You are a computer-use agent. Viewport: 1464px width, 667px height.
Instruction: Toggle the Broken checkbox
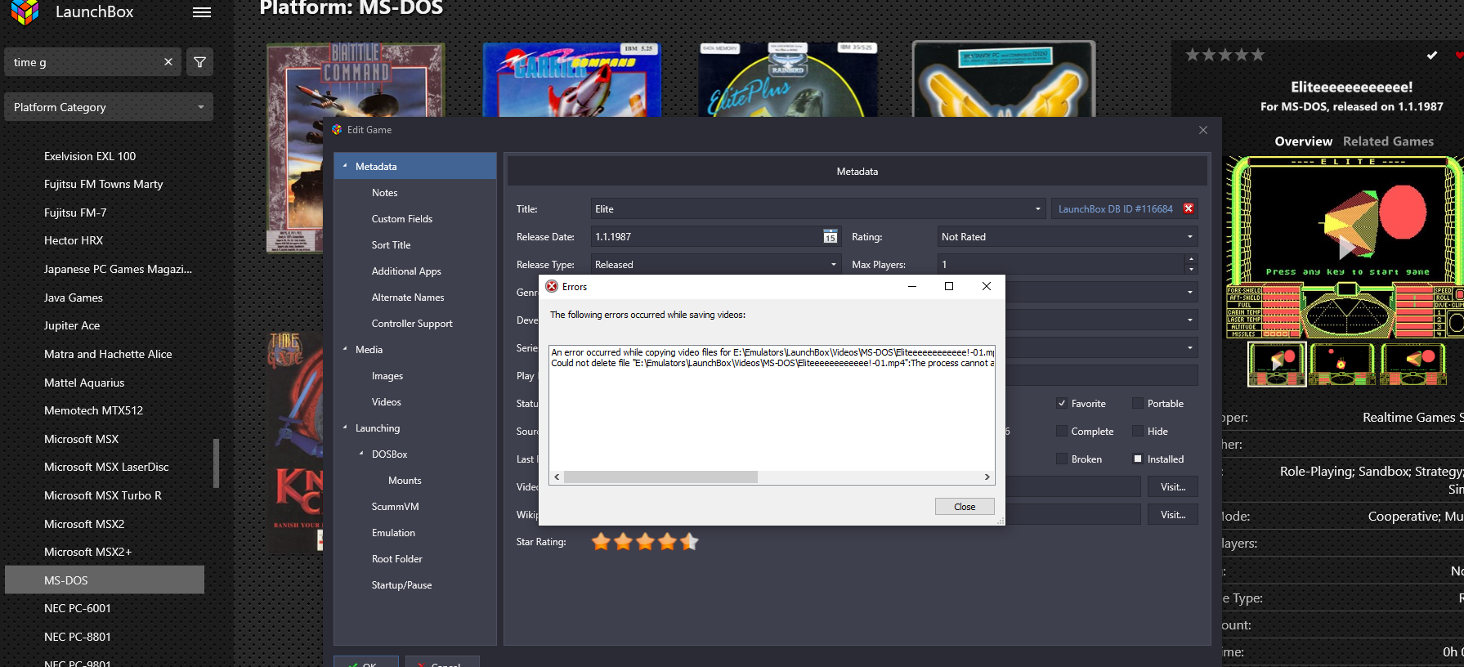(x=1061, y=459)
